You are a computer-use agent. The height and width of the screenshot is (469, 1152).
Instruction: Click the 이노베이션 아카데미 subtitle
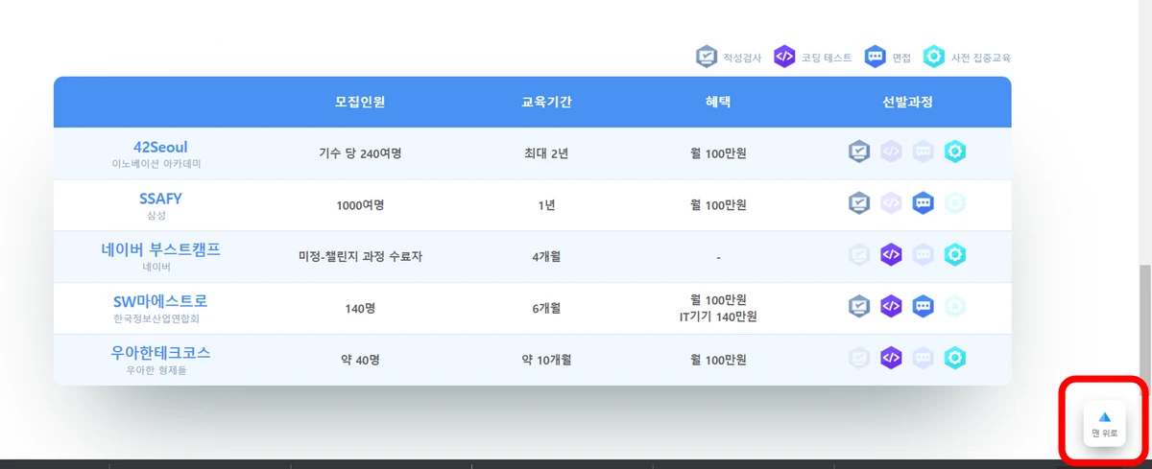(156, 164)
